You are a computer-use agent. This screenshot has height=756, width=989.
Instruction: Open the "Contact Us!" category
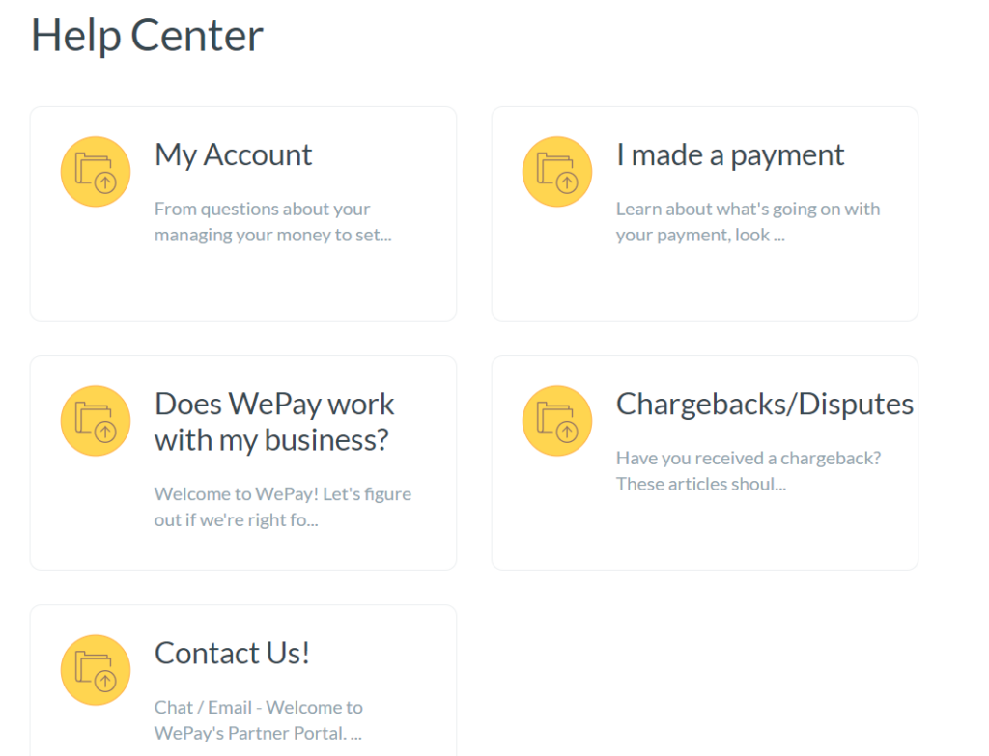coord(232,653)
